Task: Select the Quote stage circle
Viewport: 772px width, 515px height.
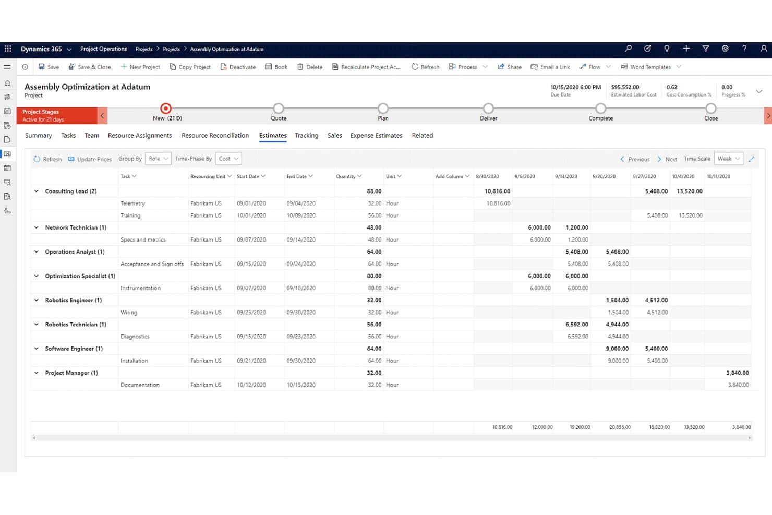Action: click(x=279, y=109)
